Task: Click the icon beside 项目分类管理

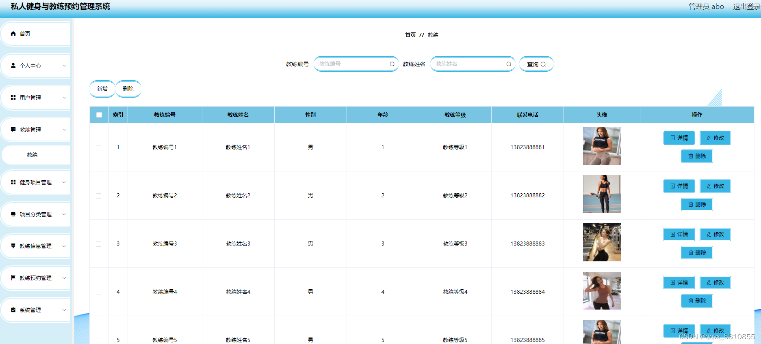Action: (x=13, y=214)
